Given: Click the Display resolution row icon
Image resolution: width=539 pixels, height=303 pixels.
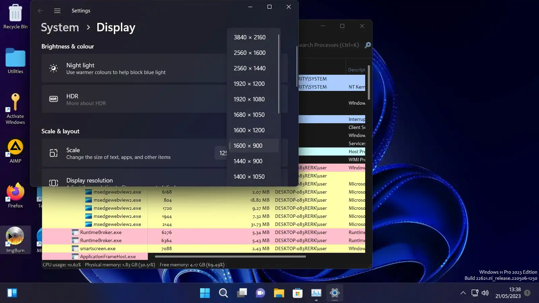Looking at the screenshot, I should (x=54, y=183).
